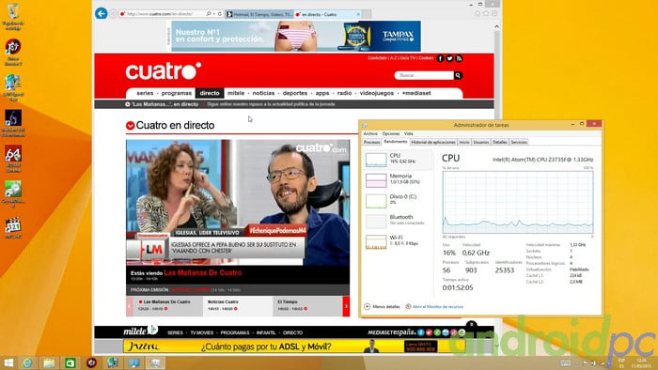Open the 'noticias' navigation item
The height and width of the screenshot is (370, 658).
tap(263, 93)
